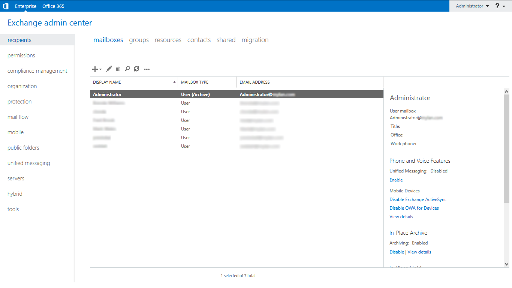
Task: Sort by the Display Name column header
Action: tap(133, 82)
